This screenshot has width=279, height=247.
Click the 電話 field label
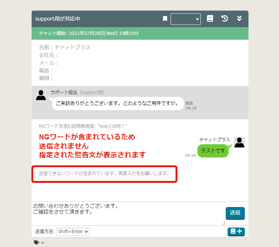pyautogui.click(x=46, y=70)
